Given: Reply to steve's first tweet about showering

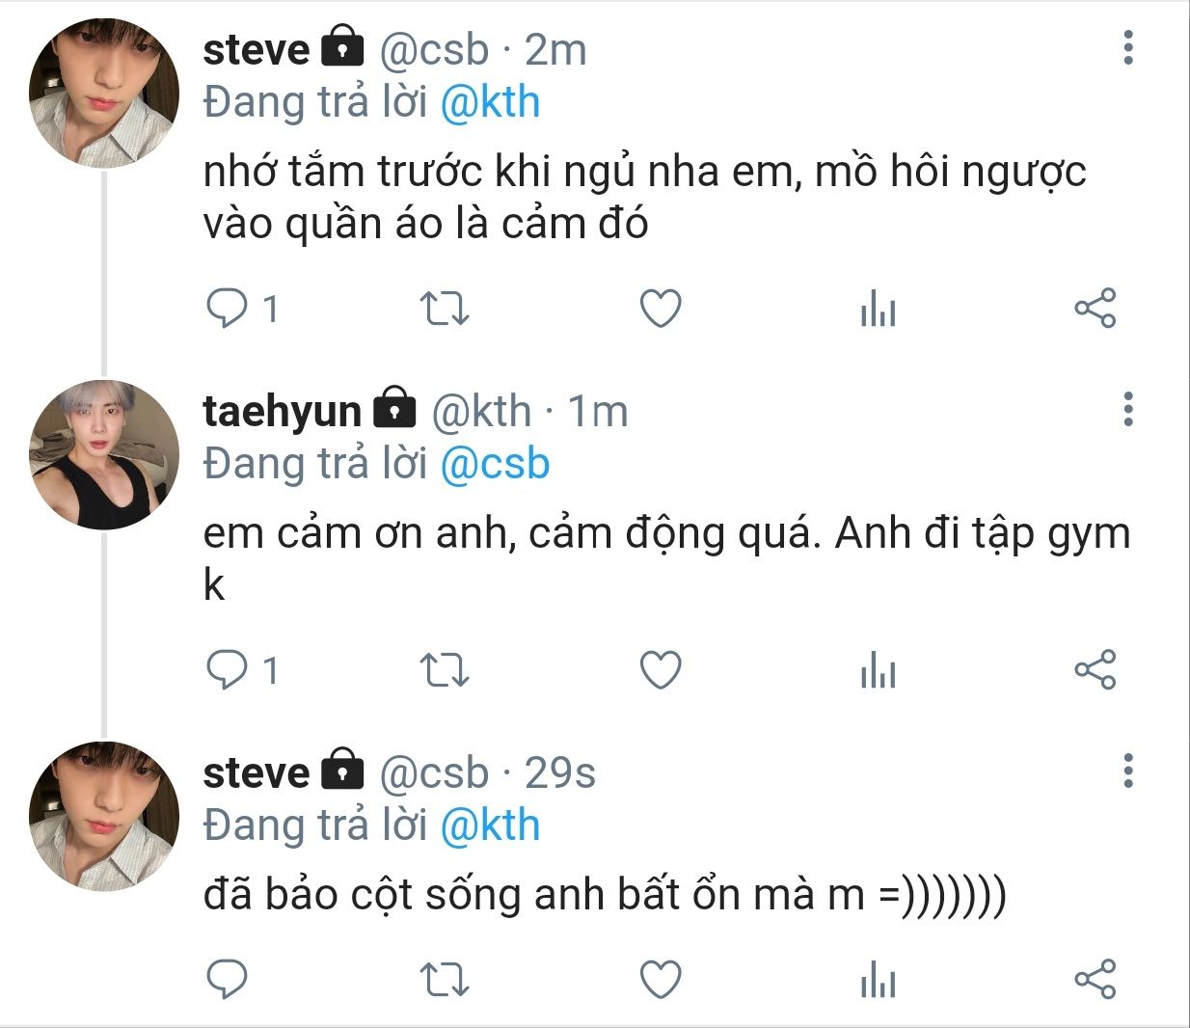Looking at the screenshot, I should coord(228,309).
